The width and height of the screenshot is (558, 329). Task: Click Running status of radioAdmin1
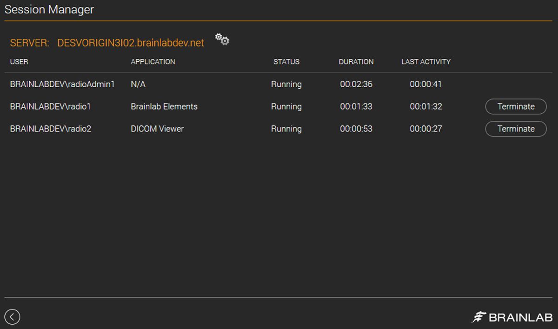pos(286,84)
